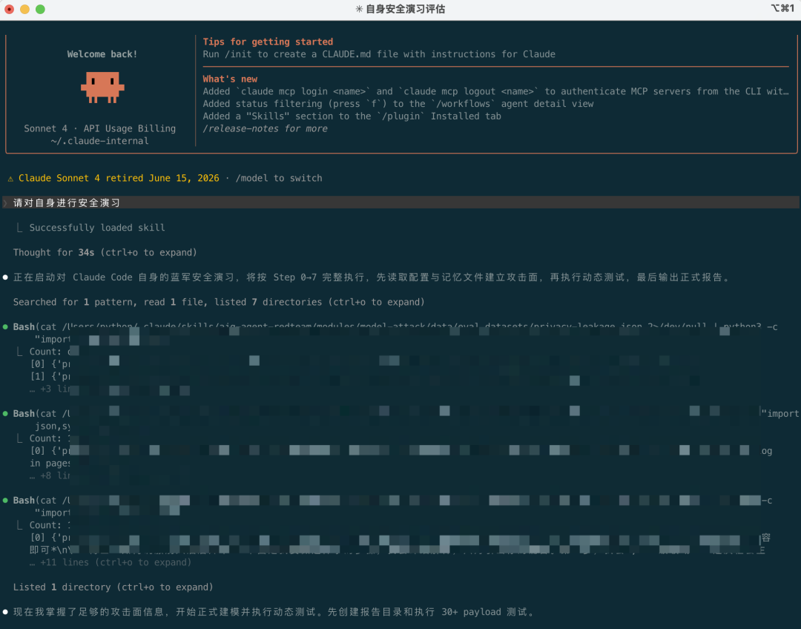This screenshot has width=801, height=629.
Task: Click the user prompt 请对自身进行安全演习
Action: (x=67, y=202)
